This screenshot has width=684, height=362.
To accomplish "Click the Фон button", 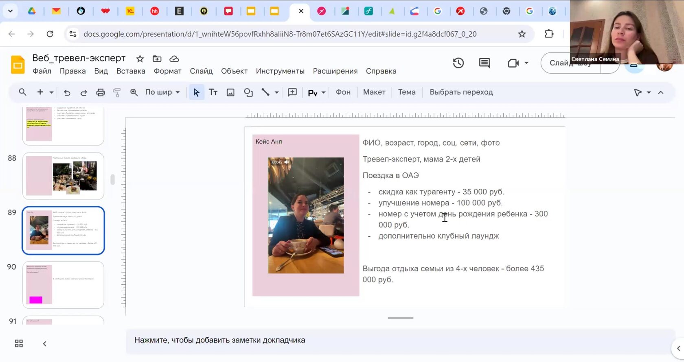I will tap(343, 92).
